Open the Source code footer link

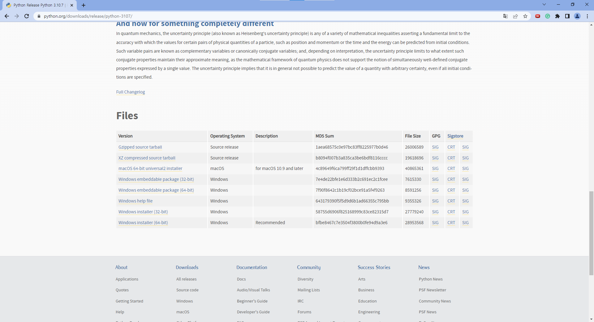(187, 290)
